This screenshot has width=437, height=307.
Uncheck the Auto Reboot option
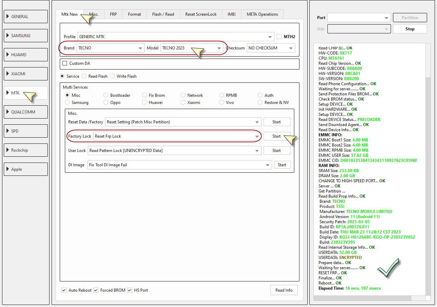click(x=64, y=290)
